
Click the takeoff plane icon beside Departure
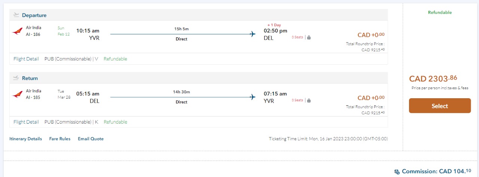pos(16,15)
